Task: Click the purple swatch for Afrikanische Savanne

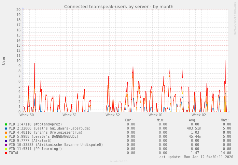Action: point(6,145)
